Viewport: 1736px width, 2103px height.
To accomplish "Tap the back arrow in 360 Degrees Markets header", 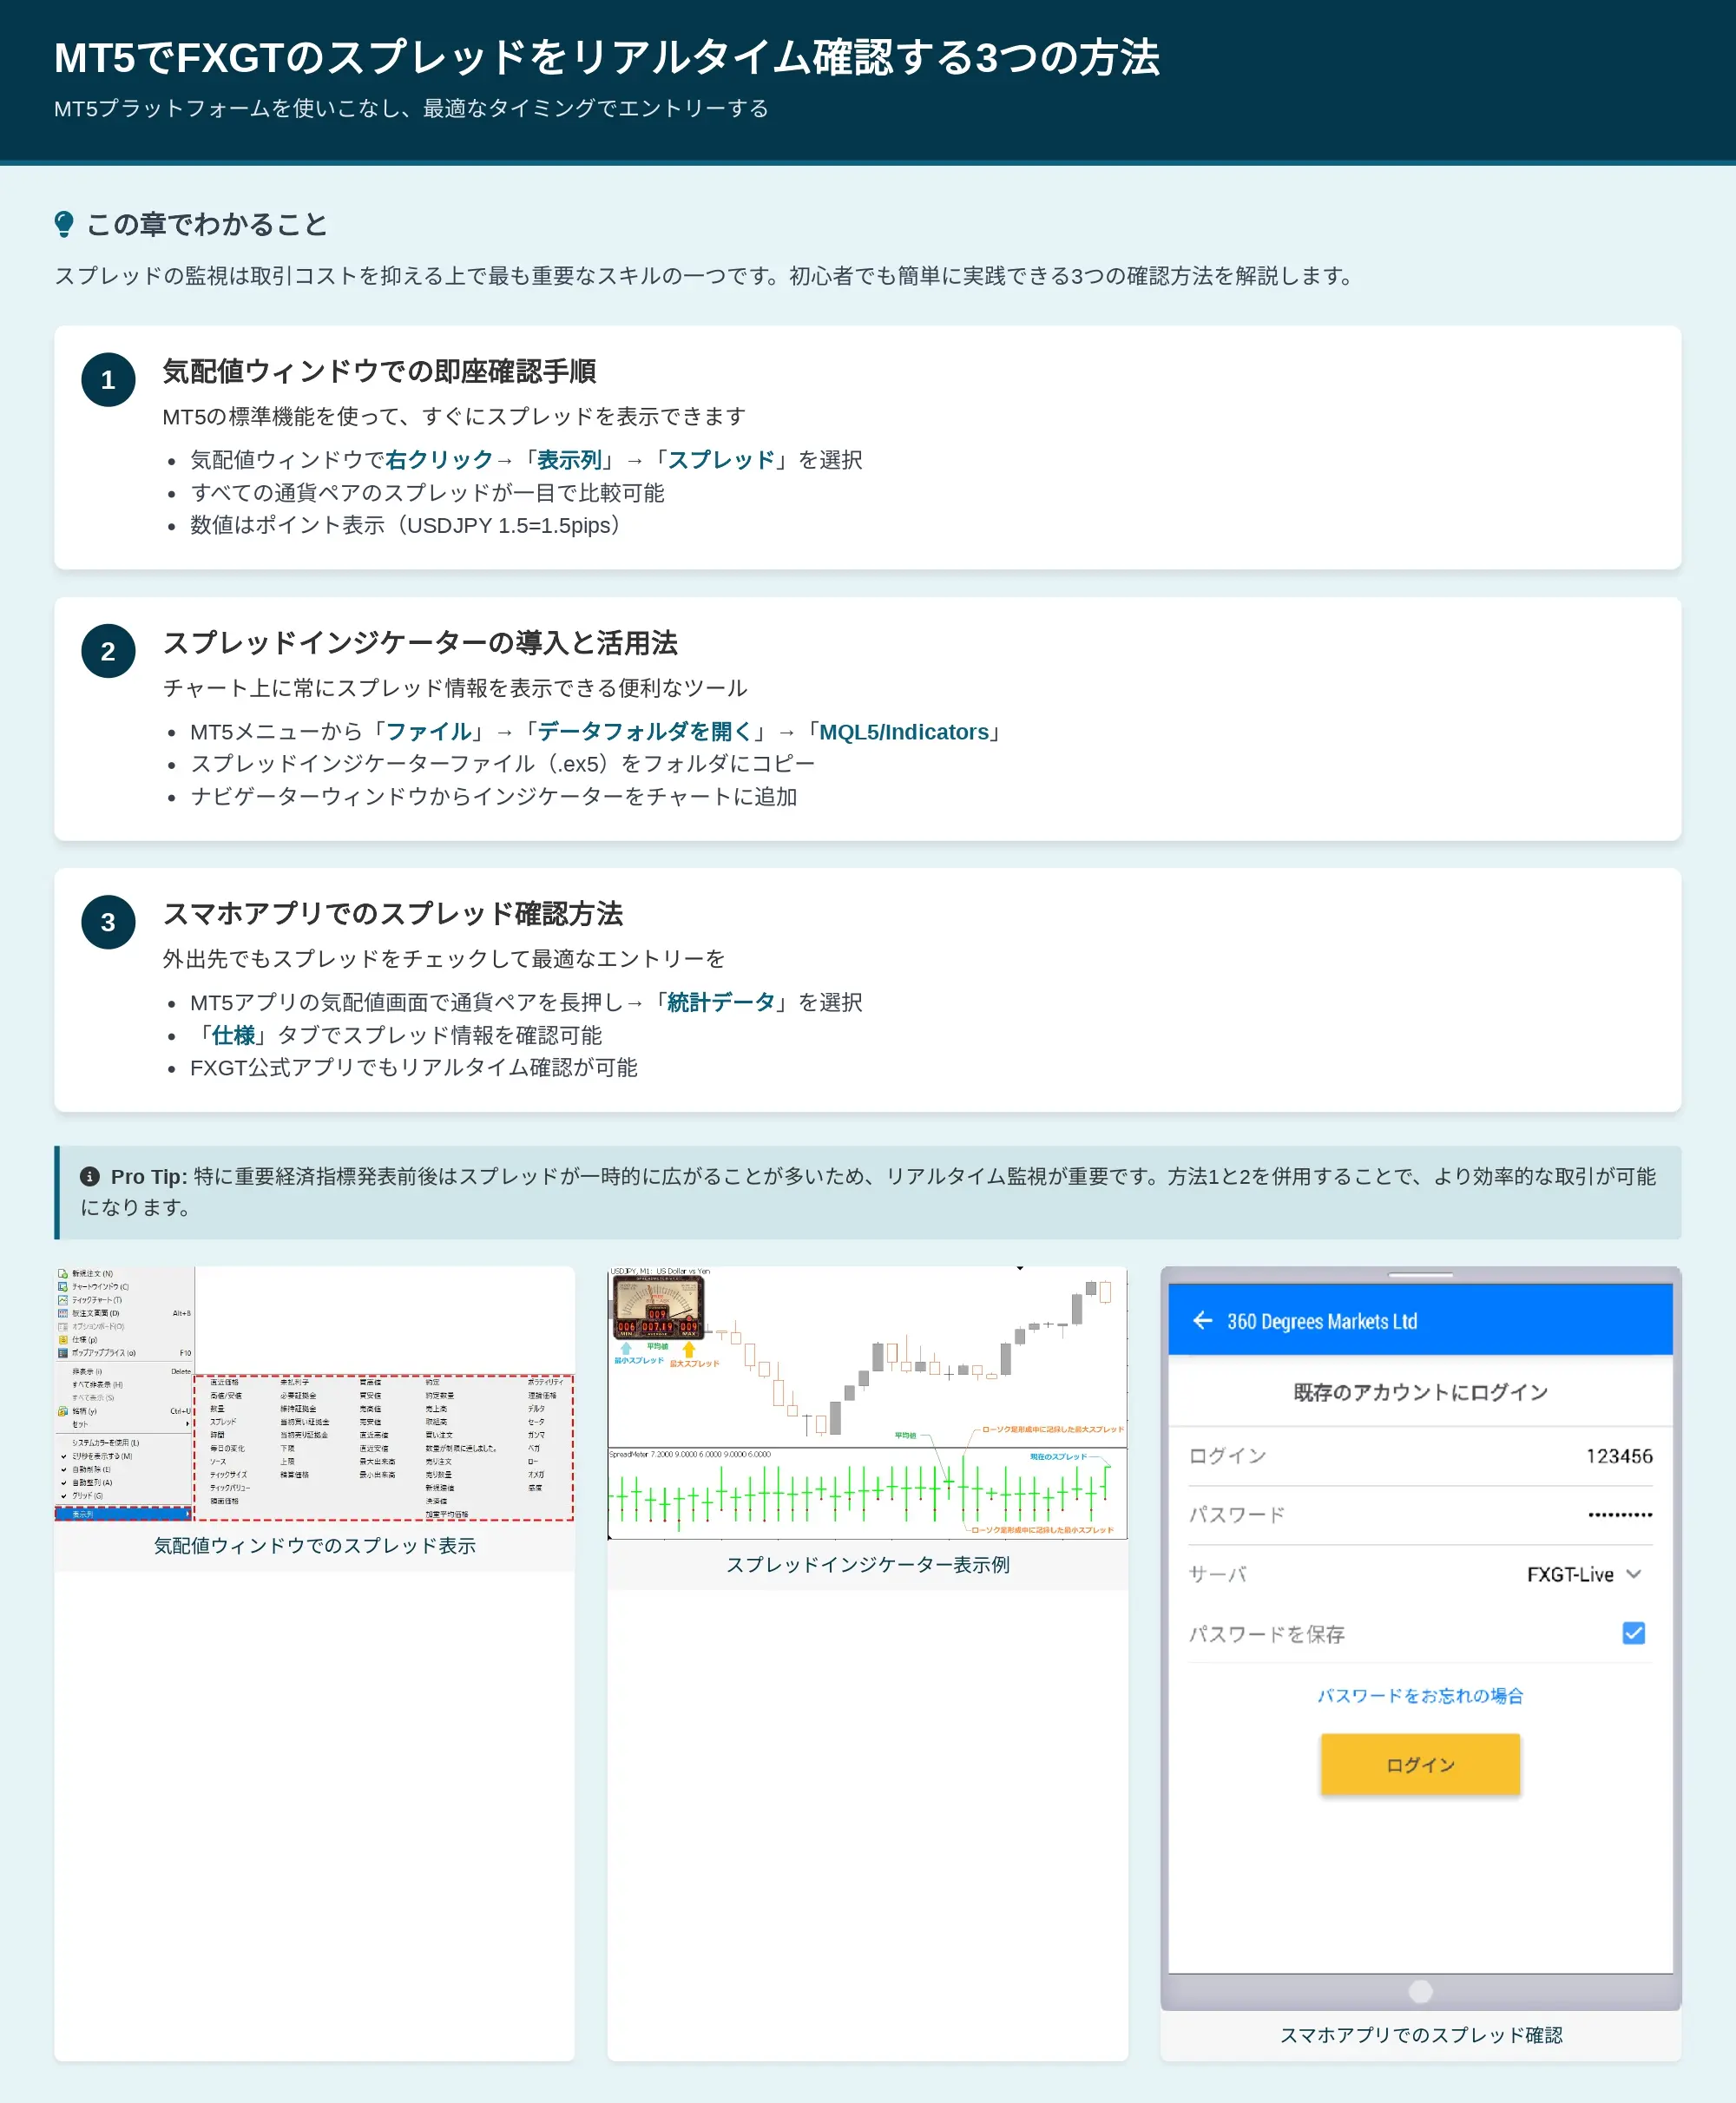I will tap(1202, 1321).
